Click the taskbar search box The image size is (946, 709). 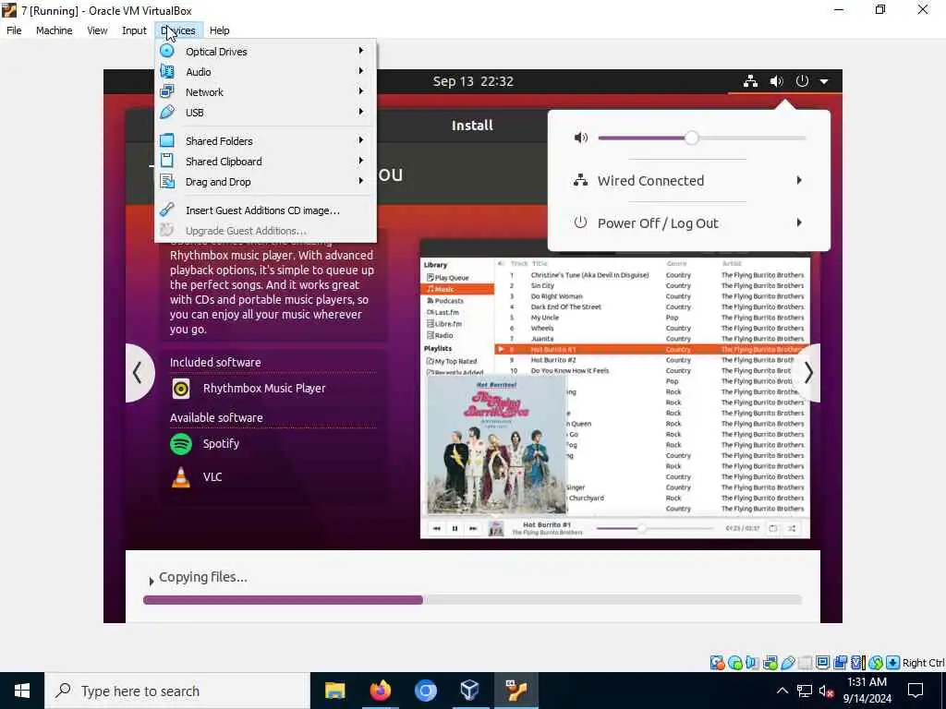point(177,691)
